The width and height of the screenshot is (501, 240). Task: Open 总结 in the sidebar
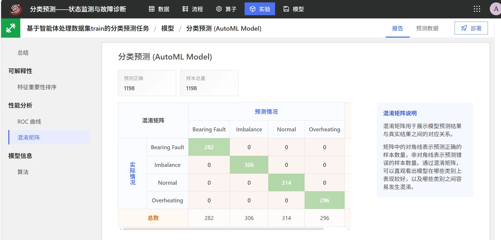click(x=23, y=53)
